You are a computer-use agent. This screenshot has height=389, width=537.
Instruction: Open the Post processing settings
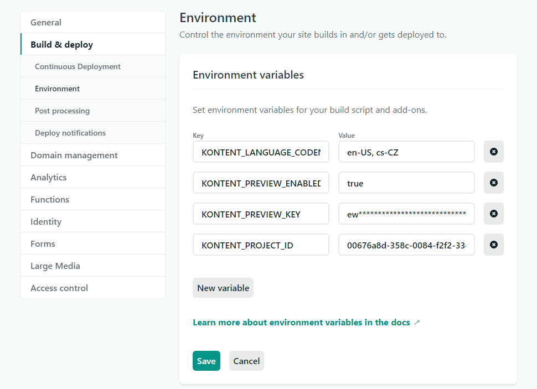tap(62, 110)
